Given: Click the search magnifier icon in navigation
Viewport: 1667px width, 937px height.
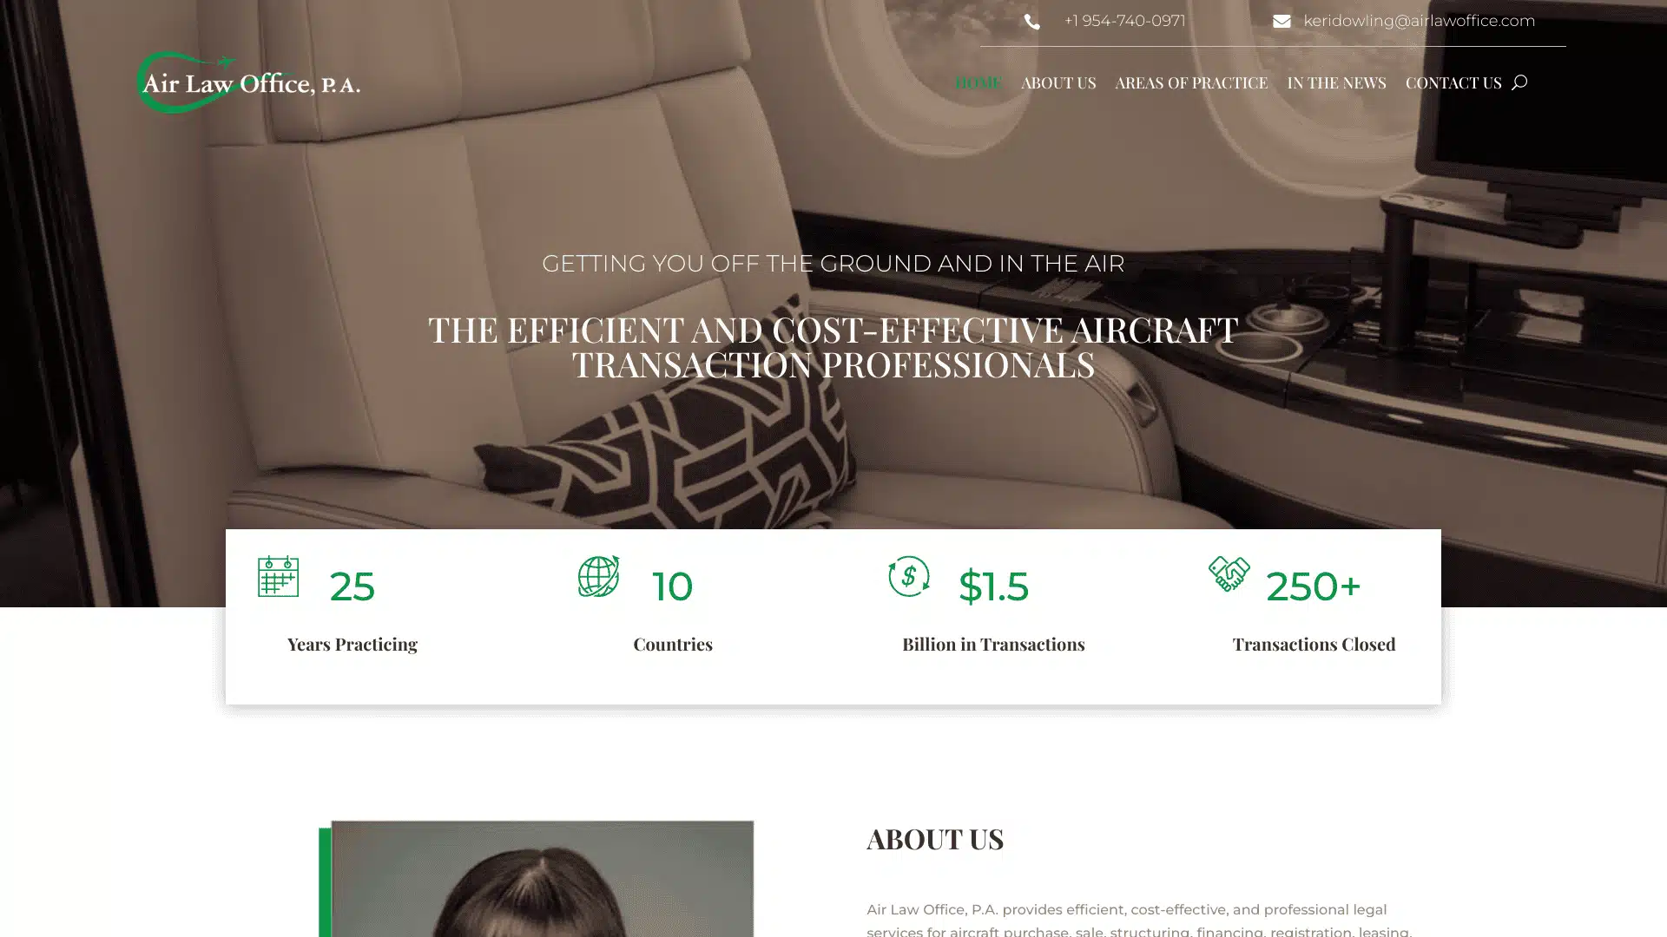Looking at the screenshot, I should click(x=1519, y=82).
